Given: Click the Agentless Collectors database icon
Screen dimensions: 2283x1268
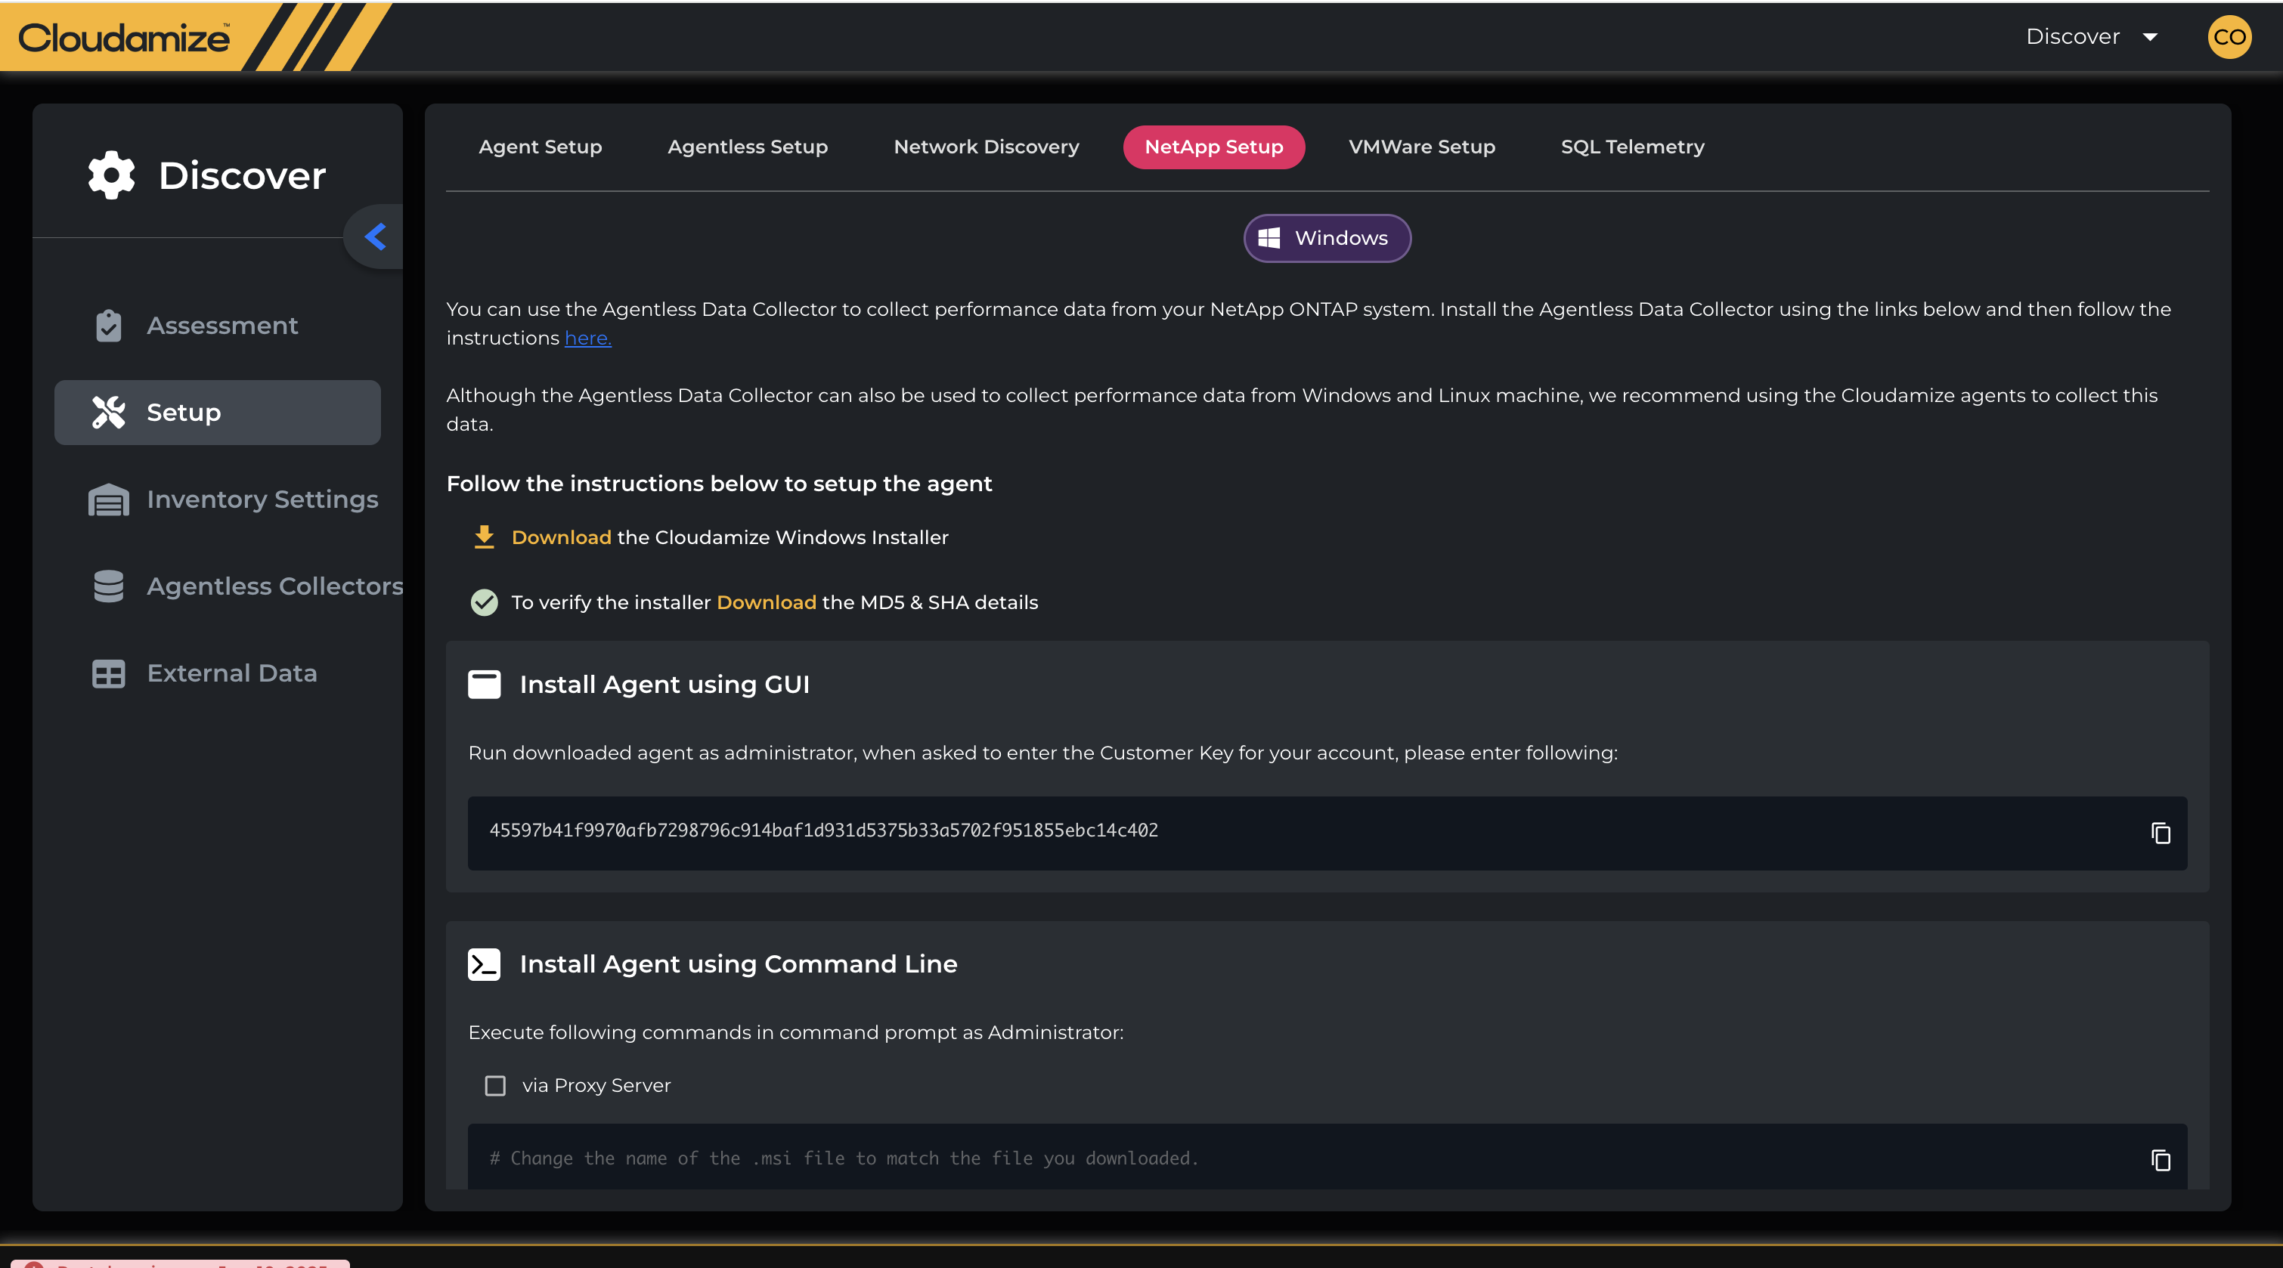Looking at the screenshot, I should (x=108, y=586).
